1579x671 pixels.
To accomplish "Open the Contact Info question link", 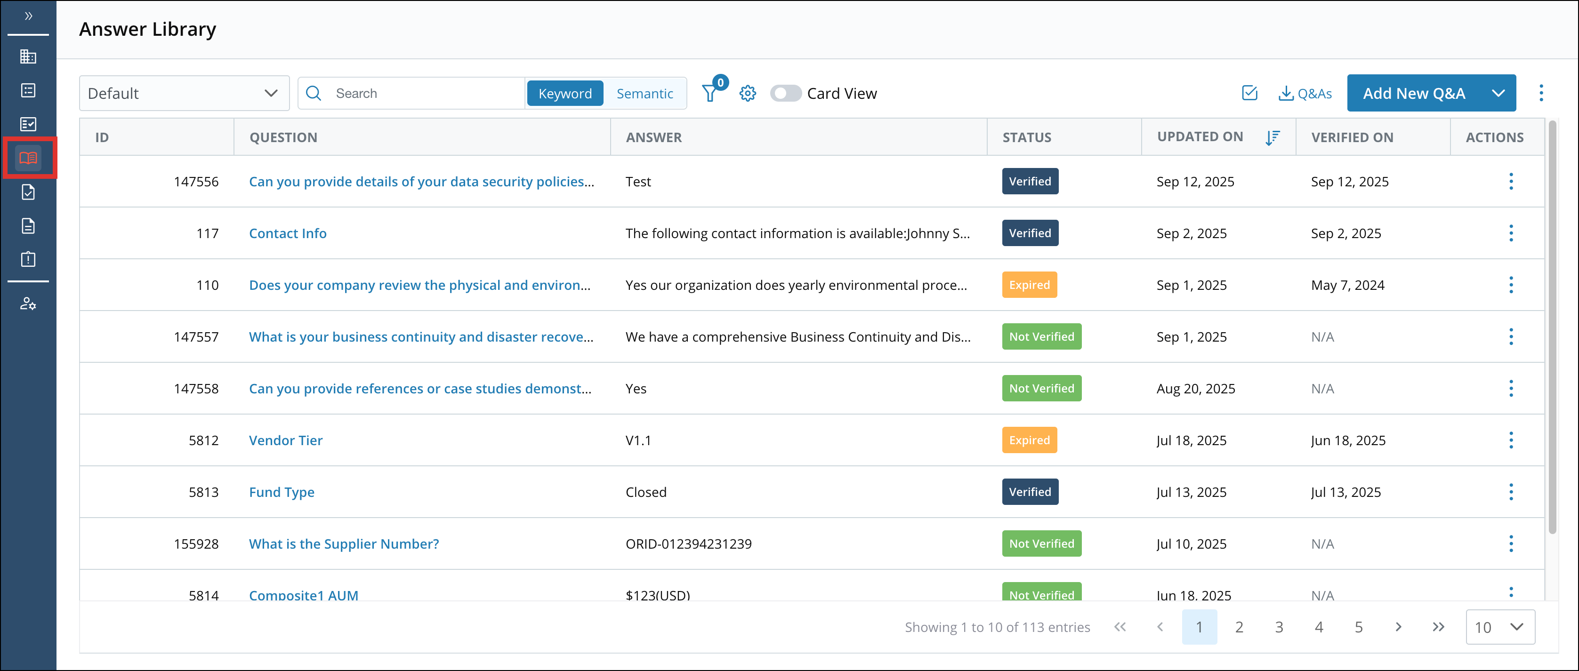I will coord(288,233).
